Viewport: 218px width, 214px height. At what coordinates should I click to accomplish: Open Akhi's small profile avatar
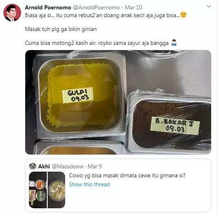click(33, 166)
